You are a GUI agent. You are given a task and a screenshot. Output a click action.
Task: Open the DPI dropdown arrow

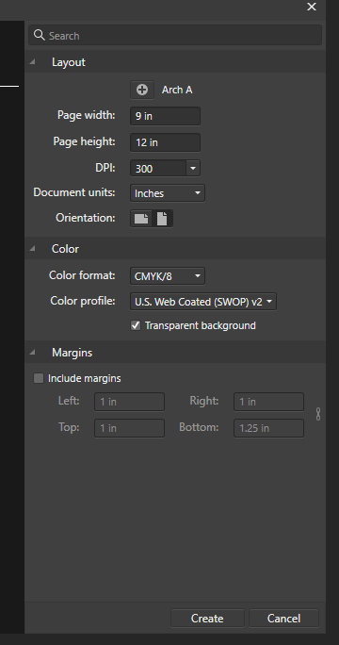click(x=193, y=168)
